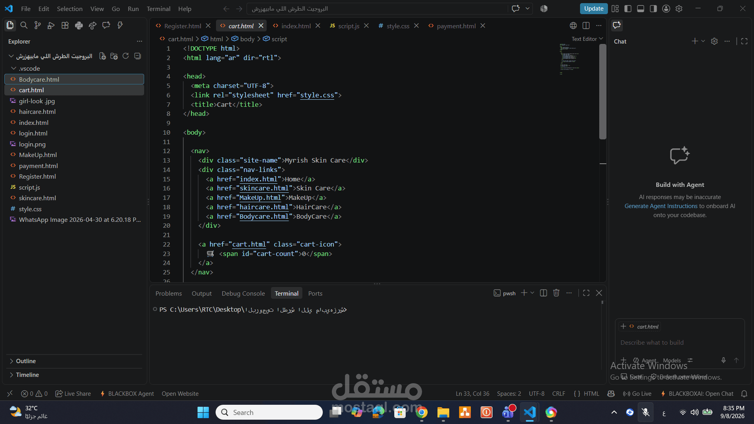Toggle primary side bar visibility
The image size is (754, 424).
pos(628,9)
